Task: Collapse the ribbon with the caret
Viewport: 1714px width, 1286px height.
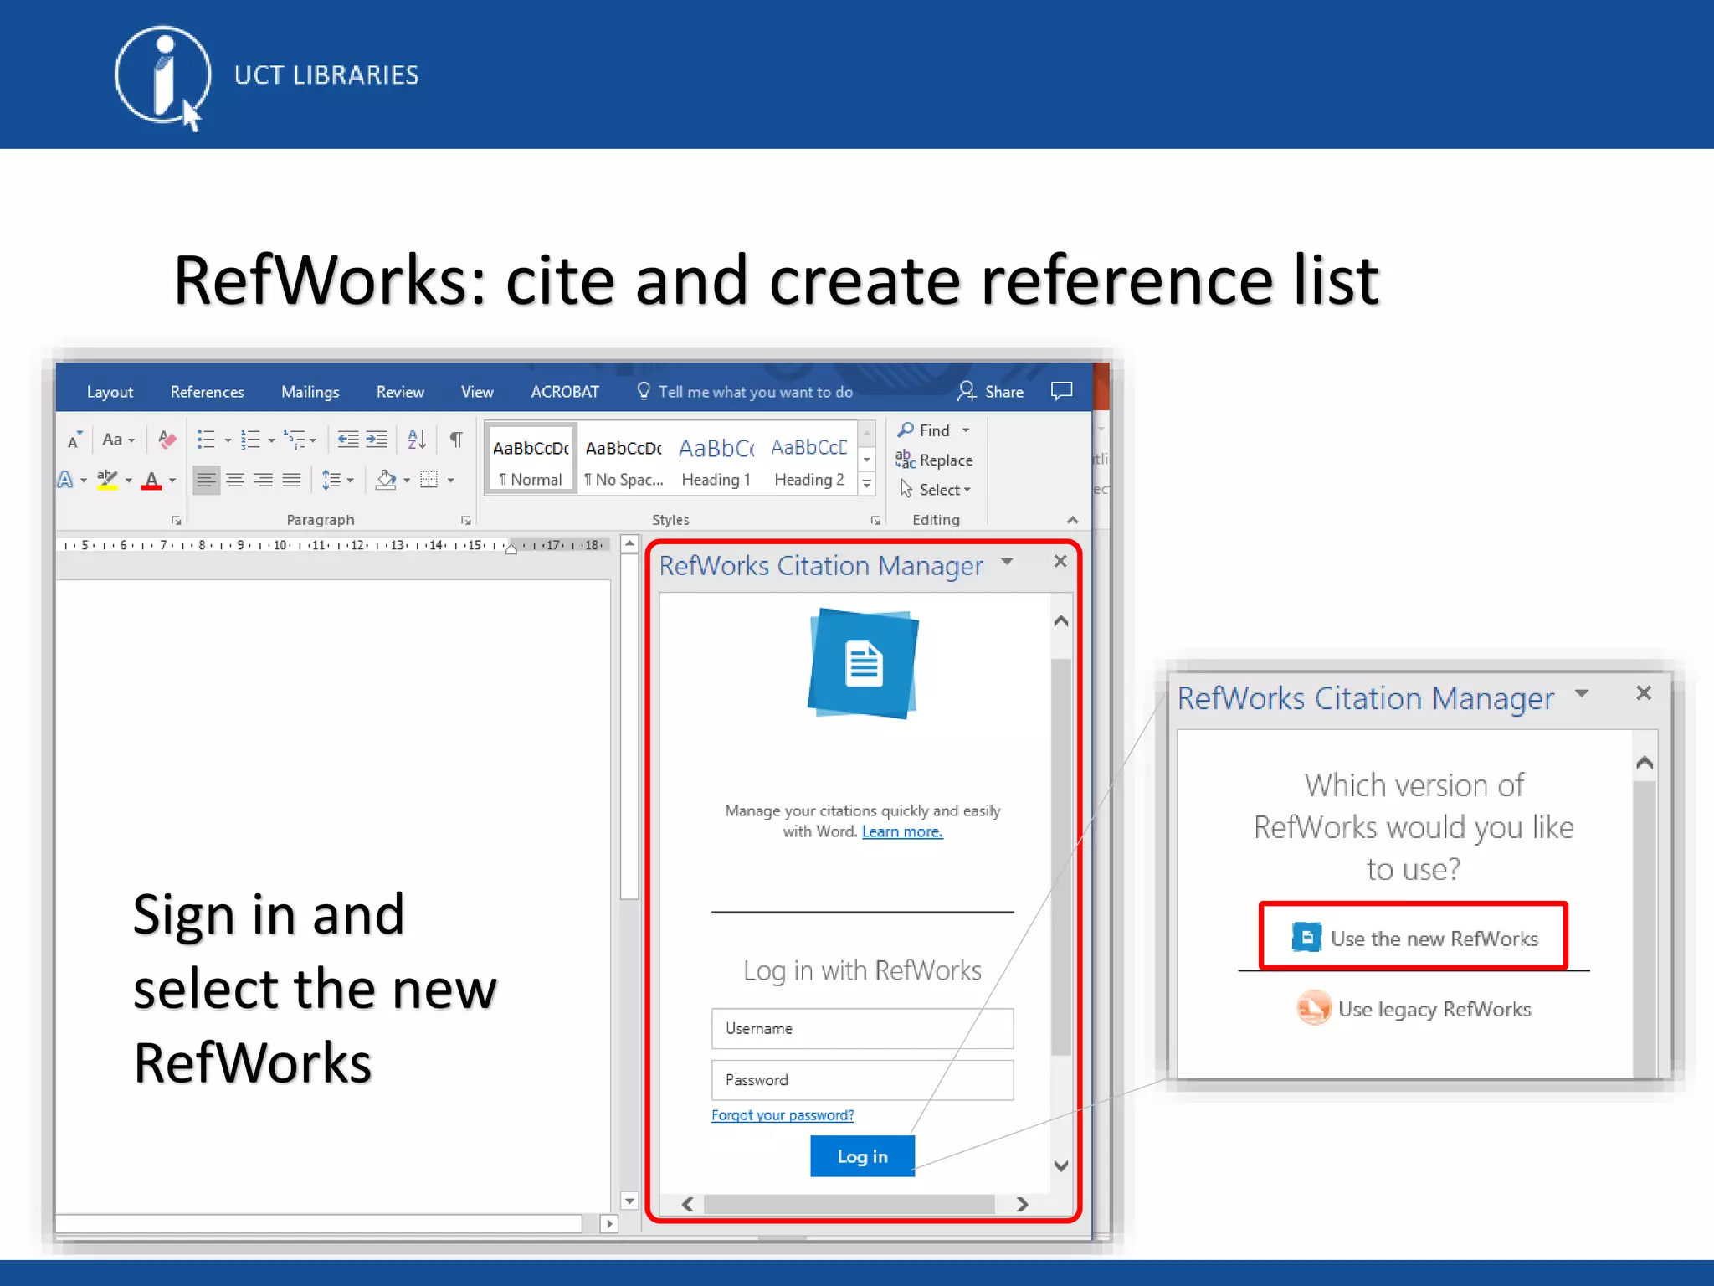Action: pyautogui.click(x=1072, y=520)
